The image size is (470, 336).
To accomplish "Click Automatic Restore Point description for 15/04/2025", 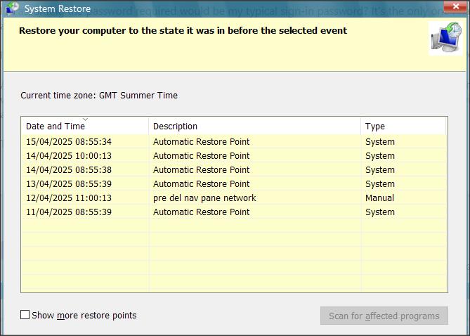I will [201, 141].
